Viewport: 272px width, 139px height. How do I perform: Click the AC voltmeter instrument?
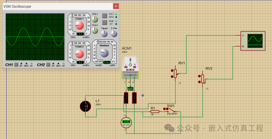coord(126,122)
